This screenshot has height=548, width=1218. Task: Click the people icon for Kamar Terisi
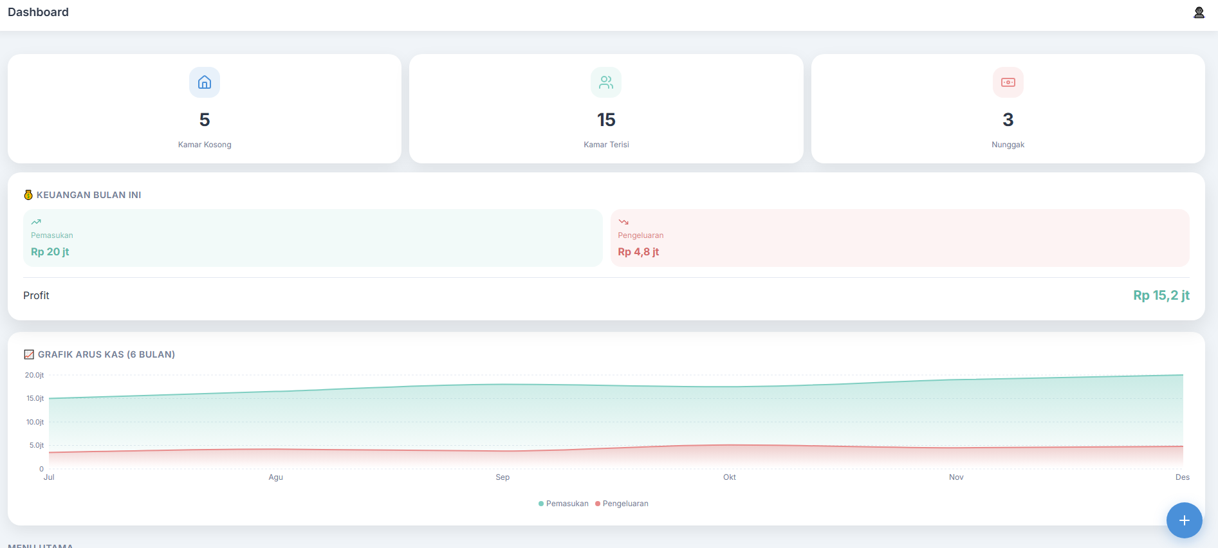[x=606, y=82]
